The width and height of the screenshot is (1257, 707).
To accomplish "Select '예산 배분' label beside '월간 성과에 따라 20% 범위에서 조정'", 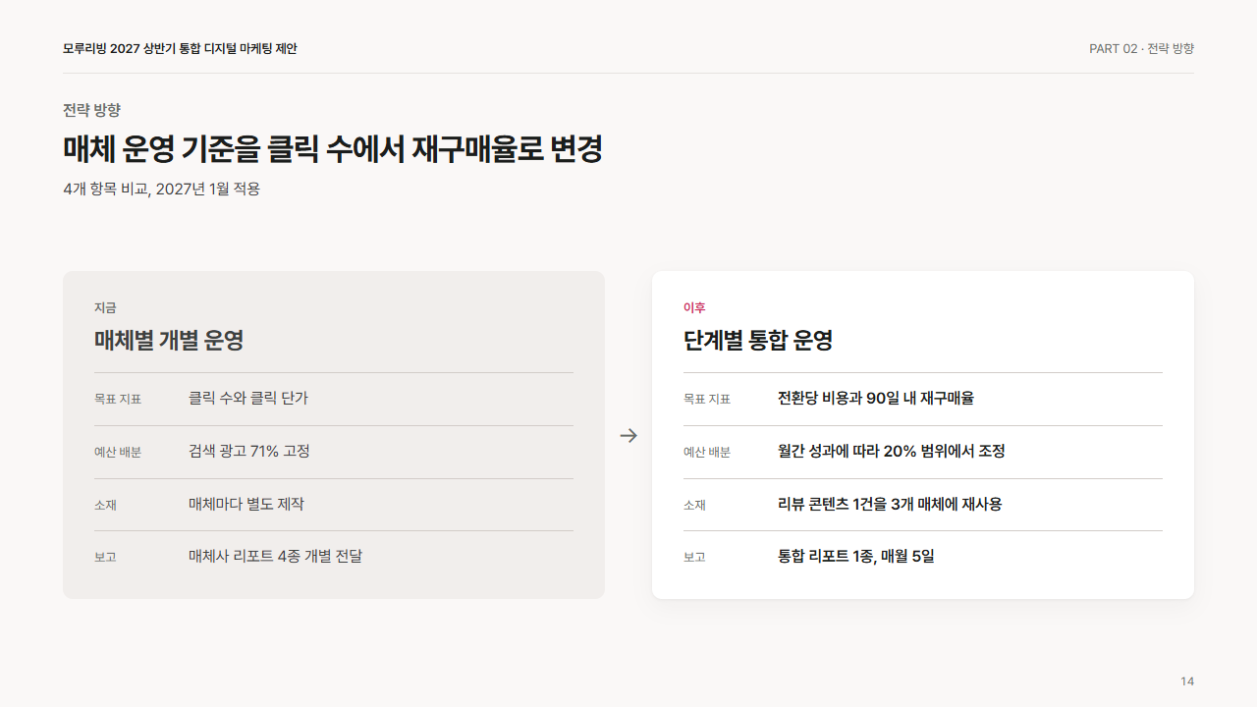I will pyautogui.click(x=707, y=453).
